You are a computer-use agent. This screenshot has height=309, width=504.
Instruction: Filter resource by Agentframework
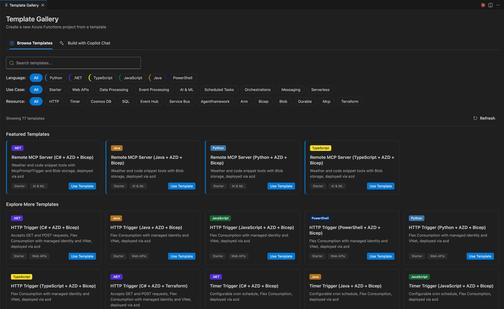click(215, 101)
